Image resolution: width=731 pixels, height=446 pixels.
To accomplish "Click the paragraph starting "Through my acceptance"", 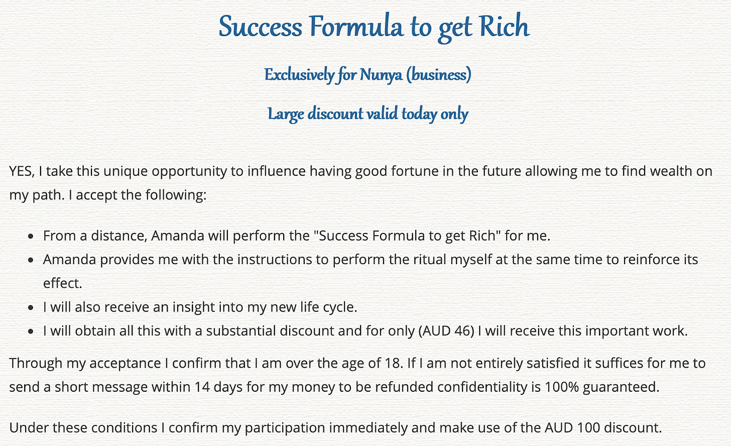I will (x=357, y=375).
